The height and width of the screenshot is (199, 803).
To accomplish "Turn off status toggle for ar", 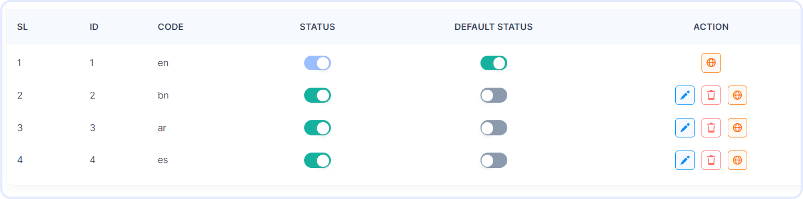I will [317, 128].
